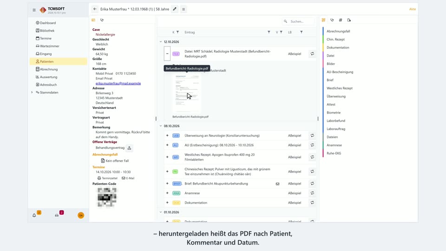Expand the Westliches Rezept entry
446x251 pixels.
pos(167,157)
